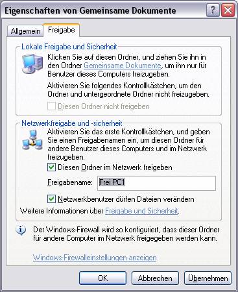Click the network computers icon
The width and height of the screenshot is (238, 292).
32,140
